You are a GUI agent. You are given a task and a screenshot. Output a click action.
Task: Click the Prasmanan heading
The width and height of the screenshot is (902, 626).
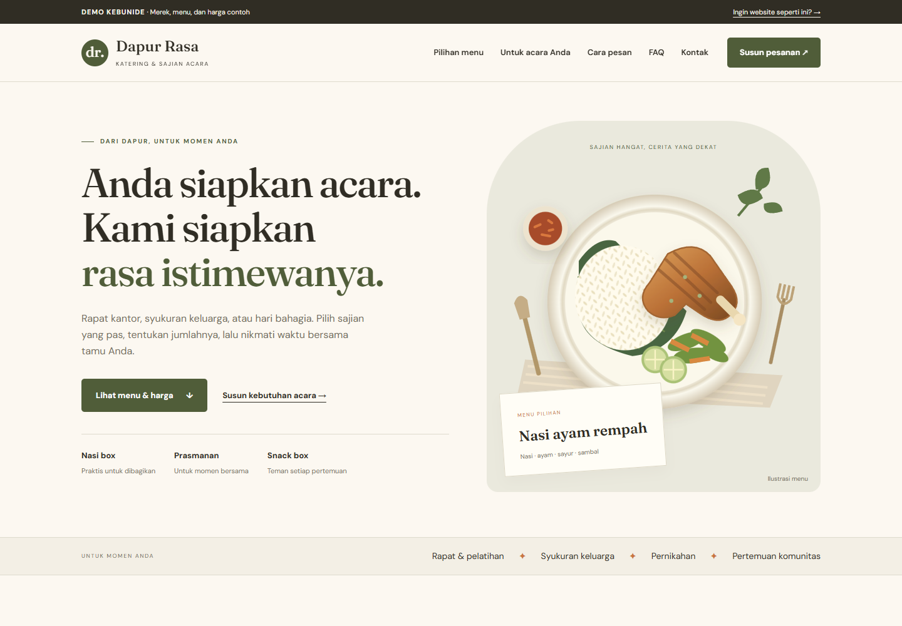[197, 455]
